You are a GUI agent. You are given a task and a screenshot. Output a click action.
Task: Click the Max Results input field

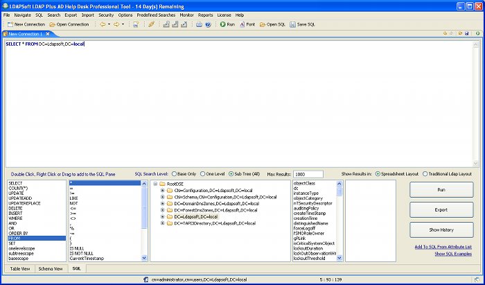[x=308, y=174]
